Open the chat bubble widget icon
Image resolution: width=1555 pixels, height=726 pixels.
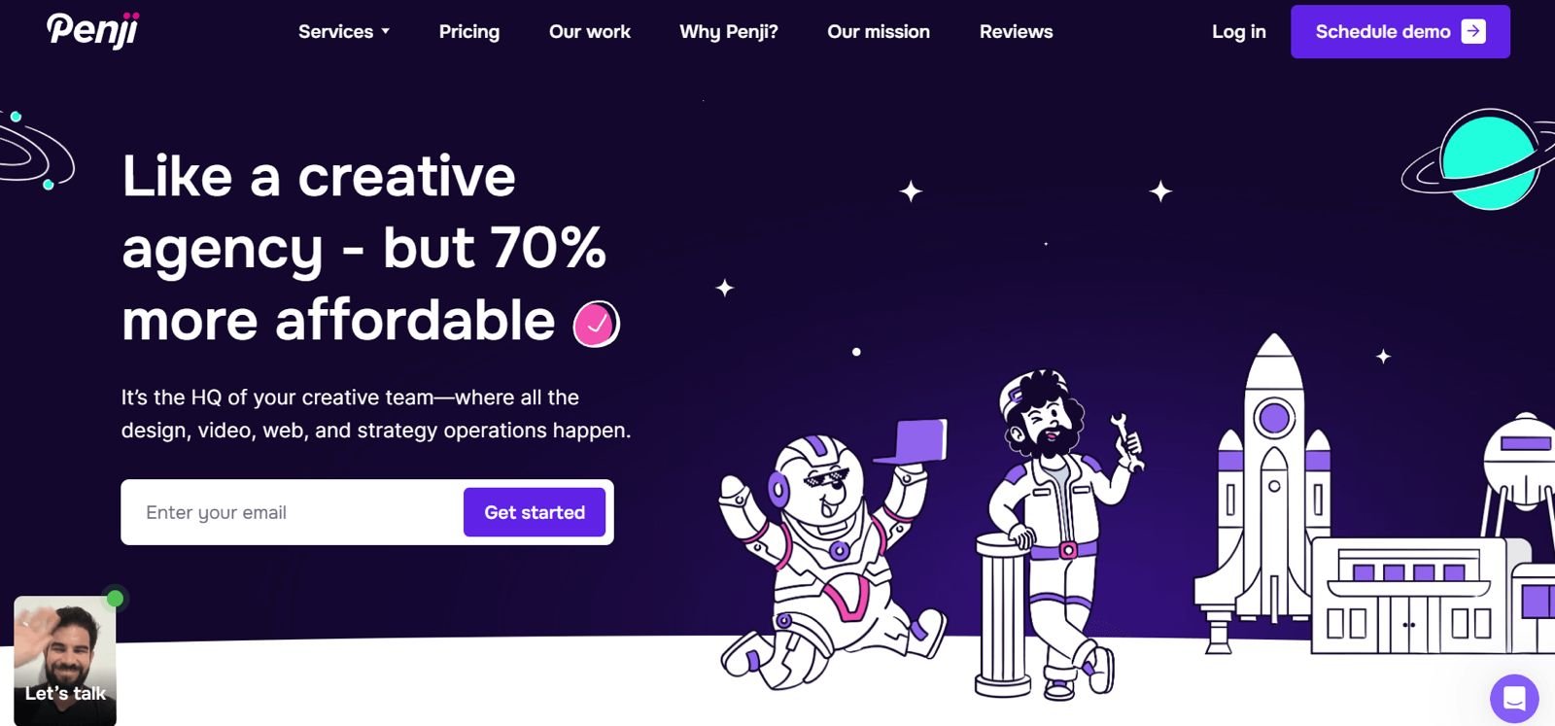click(x=1514, y=698)
